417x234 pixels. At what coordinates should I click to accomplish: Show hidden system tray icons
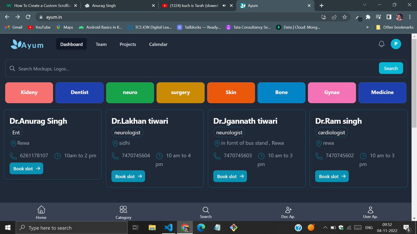325,228
